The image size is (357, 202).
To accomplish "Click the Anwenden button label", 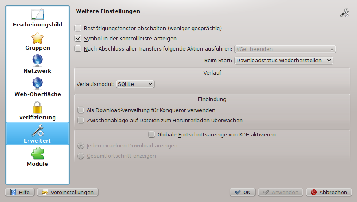I will [x=285, y=193].
